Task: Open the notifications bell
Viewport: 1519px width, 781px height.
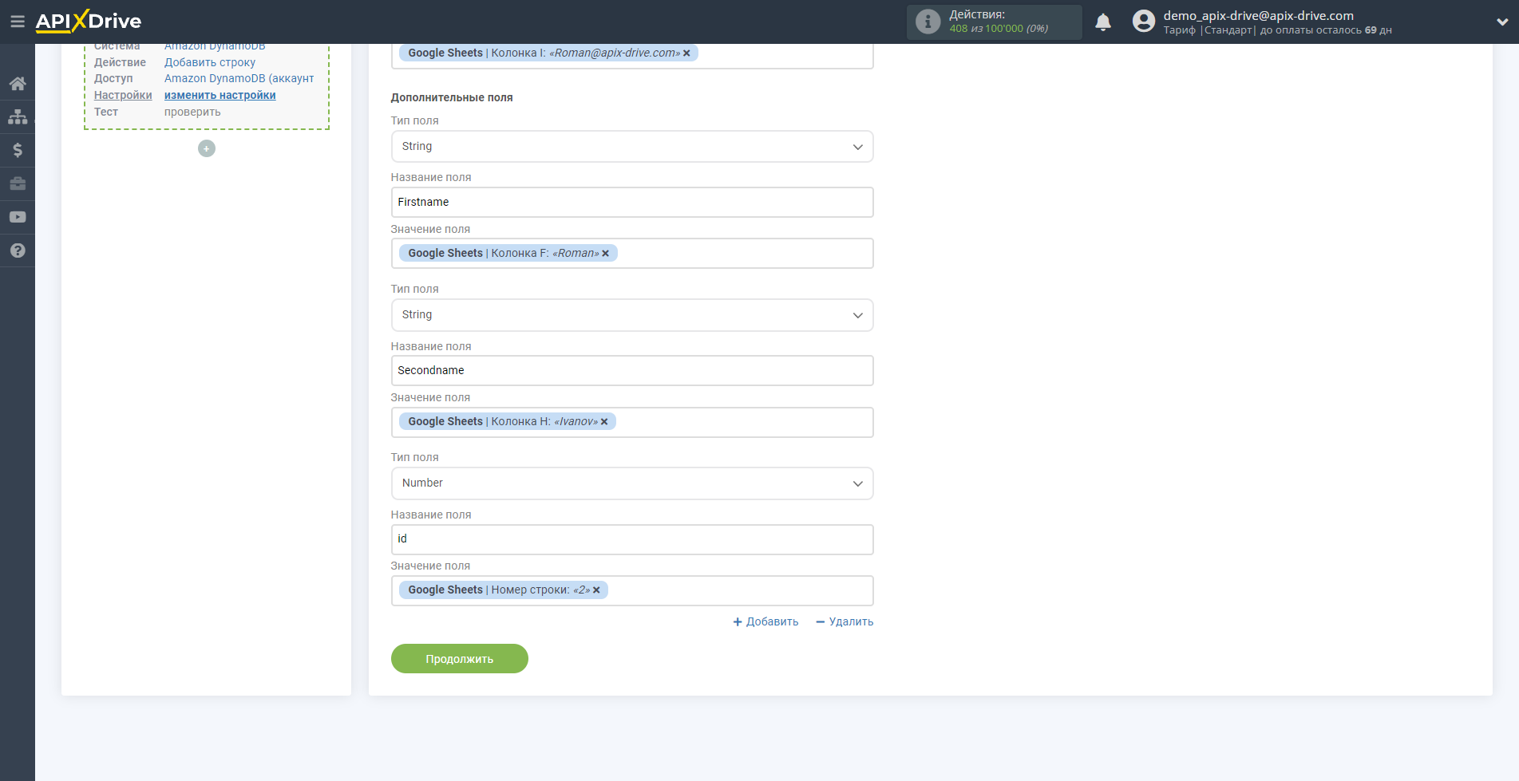Action: (x=1103, y=22)
